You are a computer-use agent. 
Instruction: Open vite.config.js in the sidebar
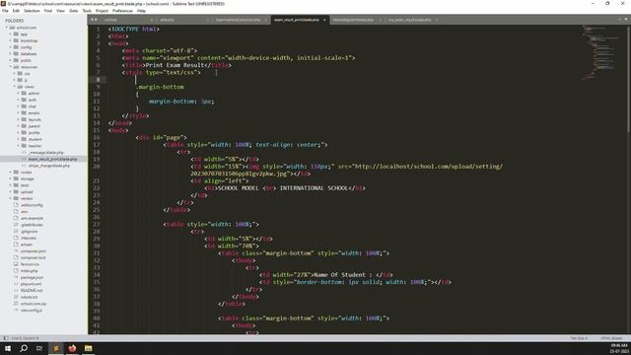coord(32,310)
